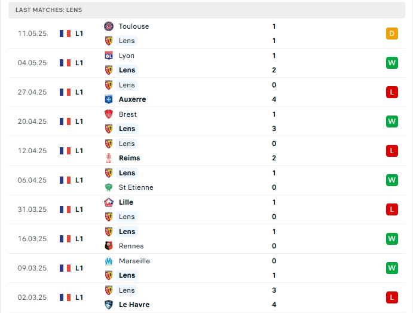This screenshot has width=413, height=313.
Task: Click the Lille club badge
Action: (x=109, y=202)
